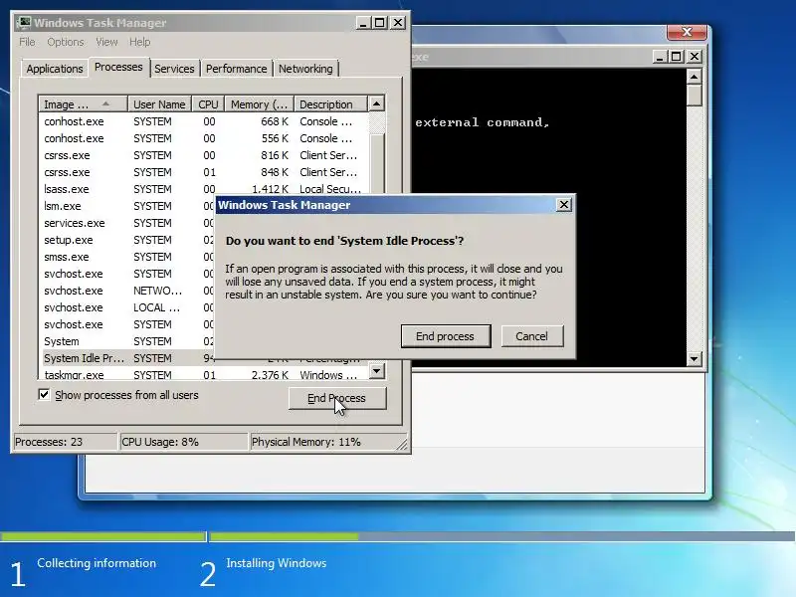This screenshot has width=796, height=597.
Task: Close the console window behind
Action: (x=694, y=57)
